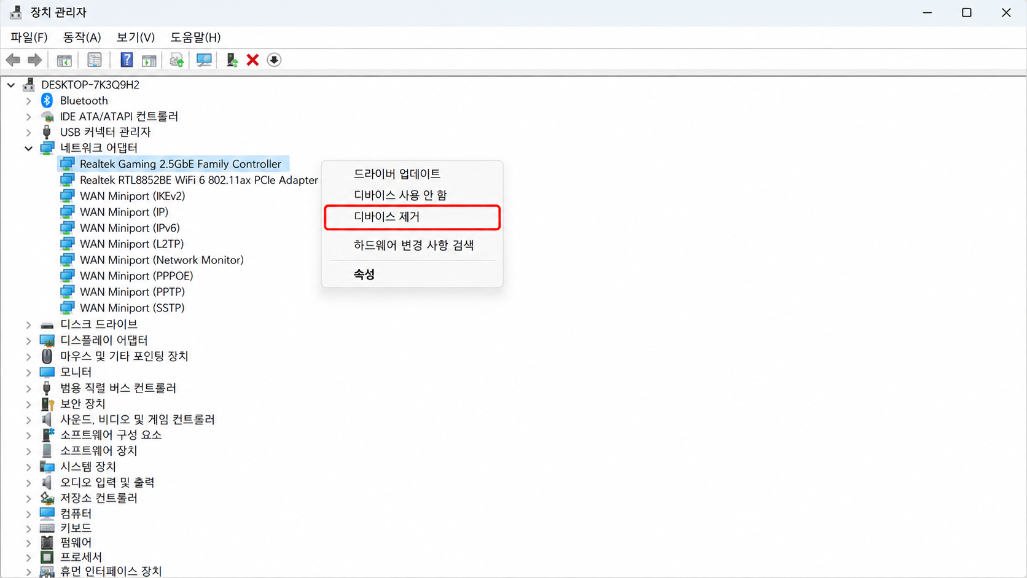Expand the 시스템 장치 category

point(28,467)
